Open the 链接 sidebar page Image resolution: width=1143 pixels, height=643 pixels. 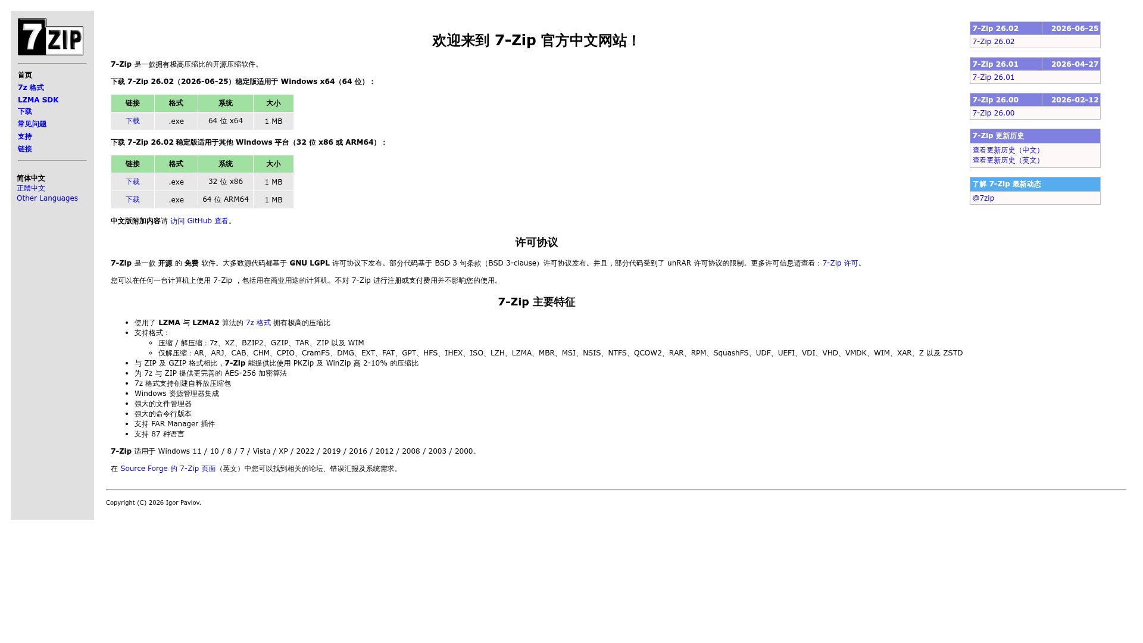[x=25, y=149]
